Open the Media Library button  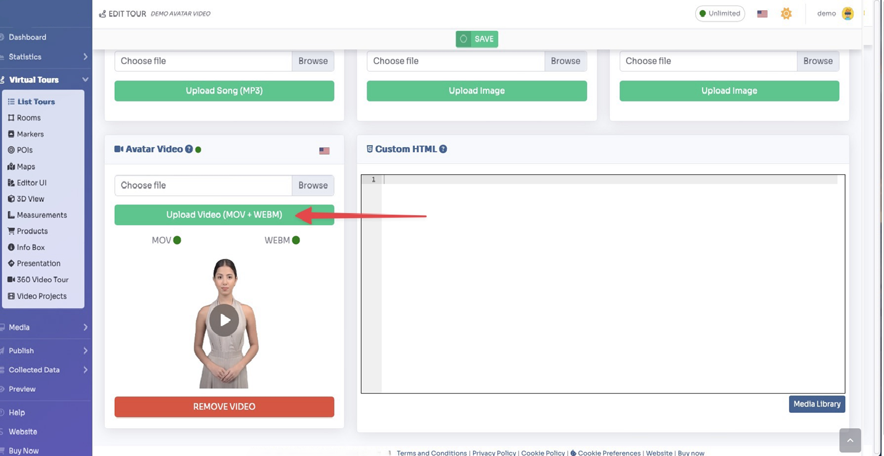(816, 404)
